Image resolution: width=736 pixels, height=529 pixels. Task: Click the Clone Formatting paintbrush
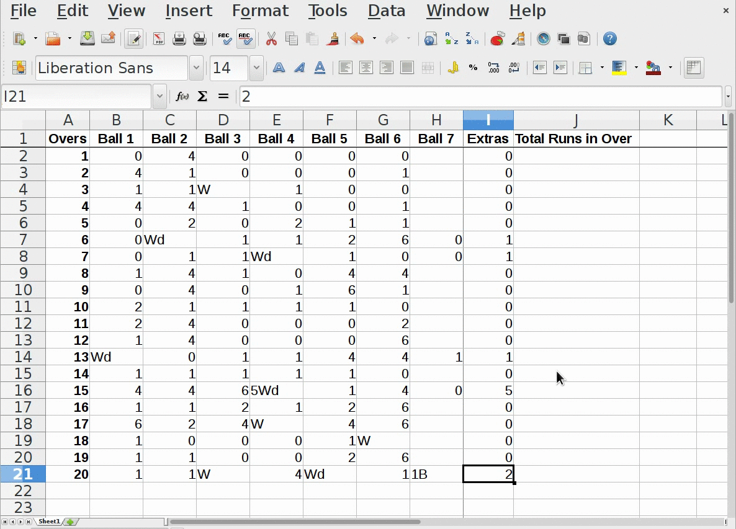pyautogui.click(x=333, y=39)
